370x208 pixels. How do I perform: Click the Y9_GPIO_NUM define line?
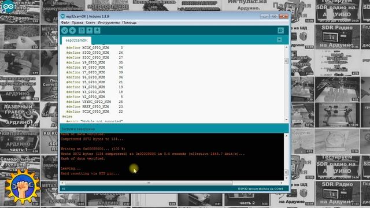point(94,62)
